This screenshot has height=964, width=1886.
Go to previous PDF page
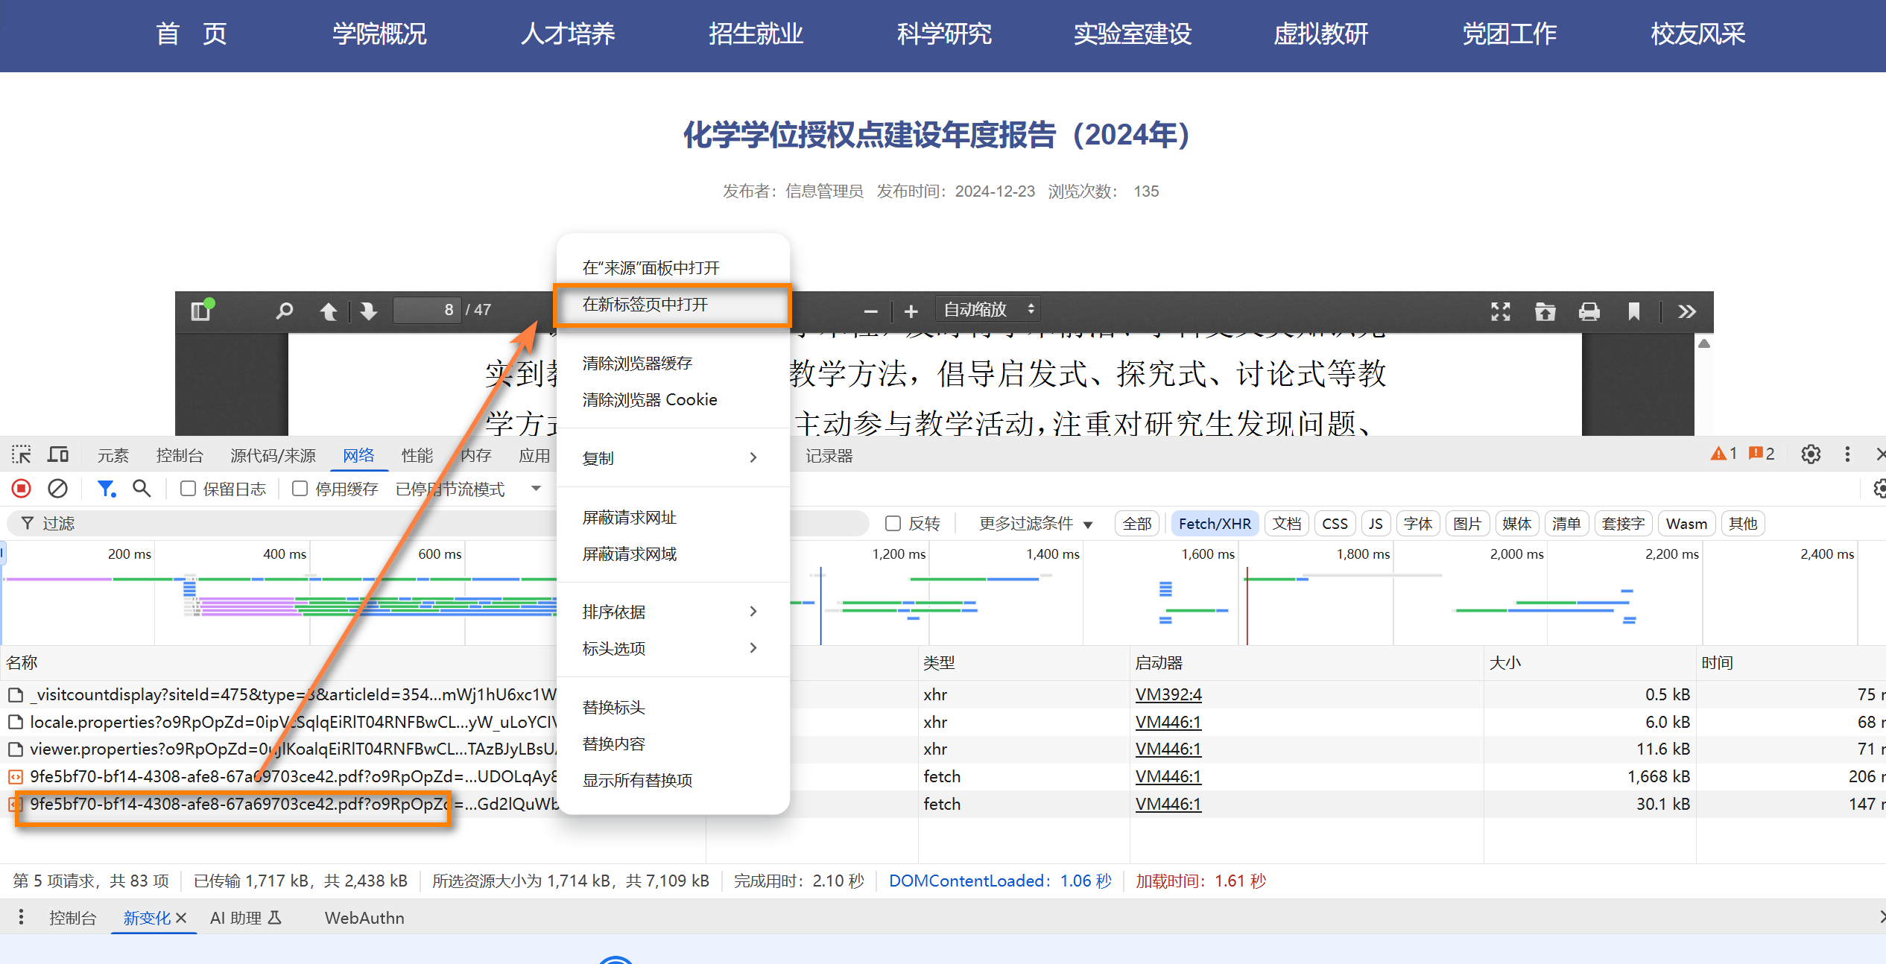(x=329, y=311)
